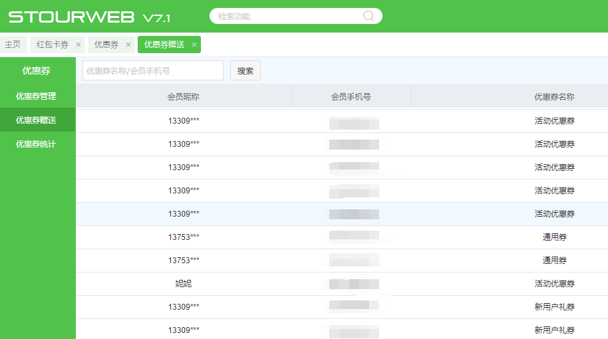Image resolution: width=608 pixels, height=339 pixels.
Task: Click the 会员手机号 column header
Action: coord(351,96)
